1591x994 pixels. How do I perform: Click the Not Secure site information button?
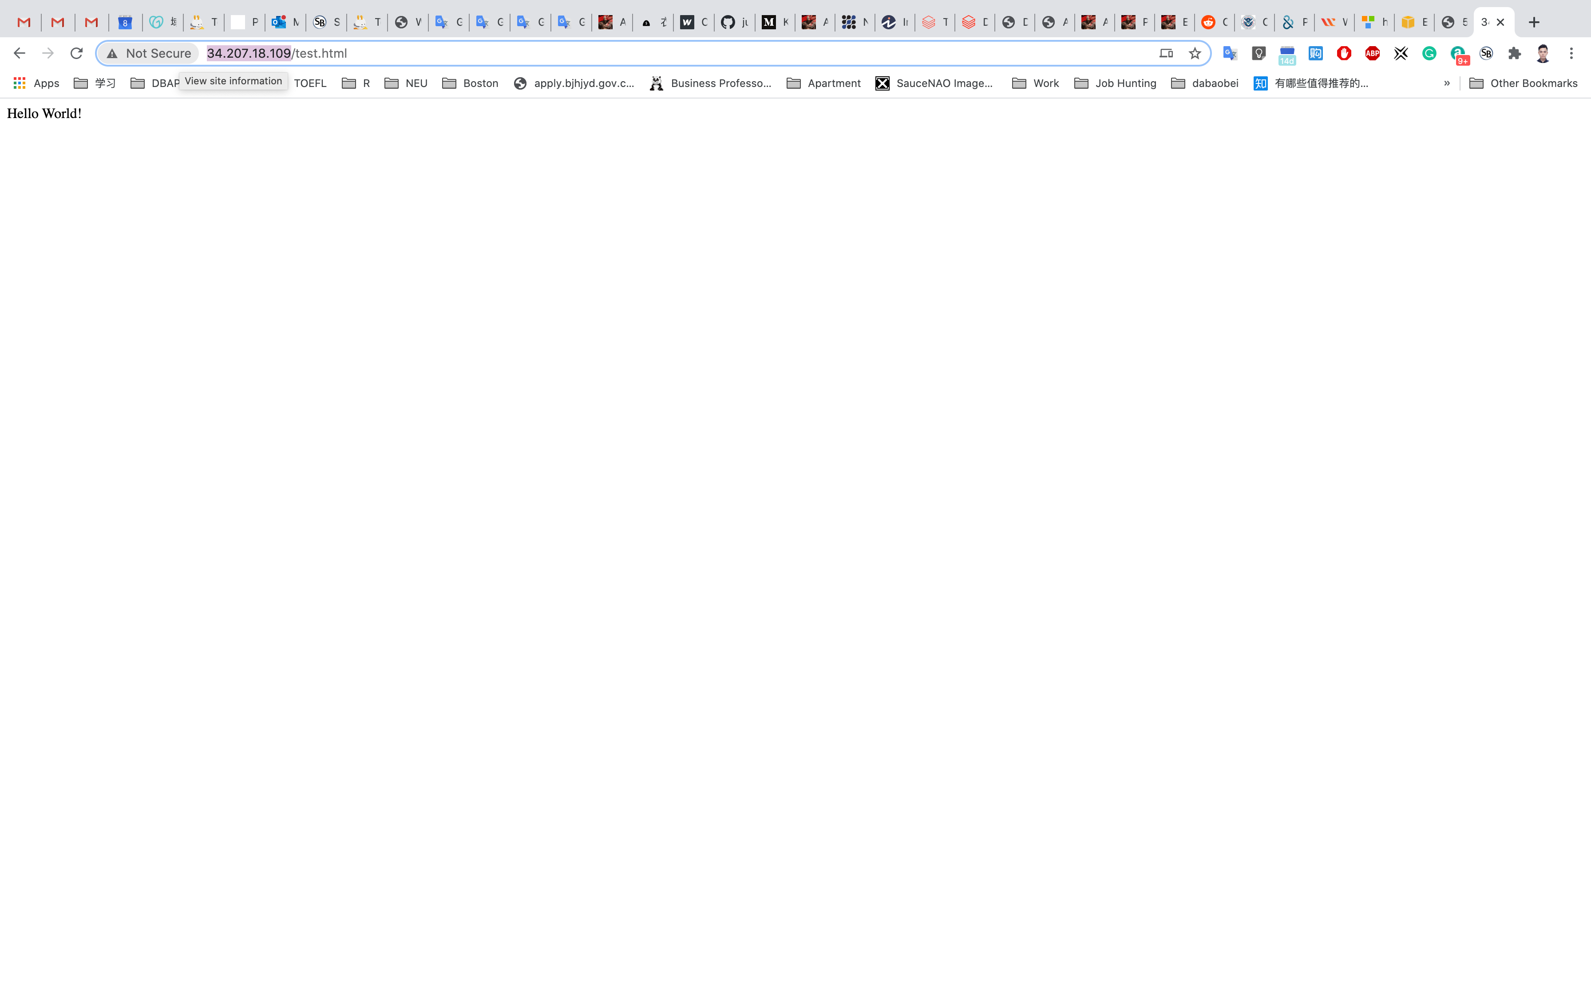pos(150,53)
